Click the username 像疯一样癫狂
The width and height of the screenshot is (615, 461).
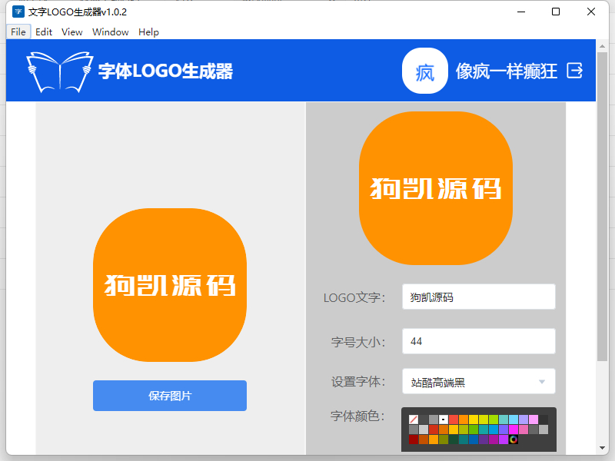(507, 71)
